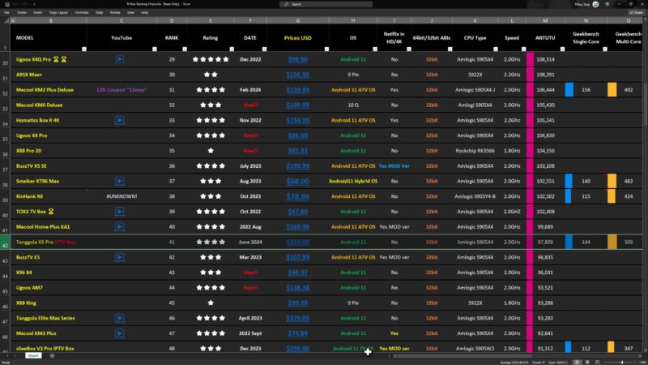Open the Prices USD column filter dropdown
The image size is (648, 365).
(x=326, y=49)
